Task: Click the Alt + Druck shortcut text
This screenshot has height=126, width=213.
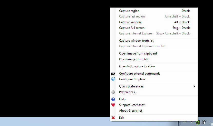Action: 182,22
